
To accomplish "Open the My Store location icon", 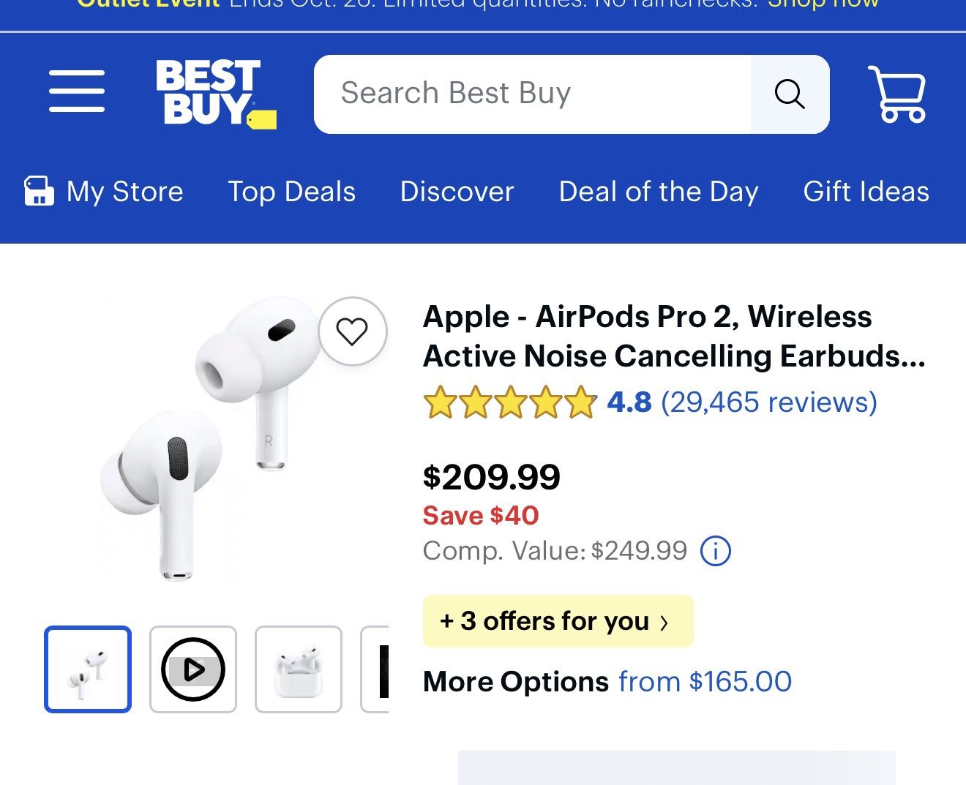I will coord(37,191).
